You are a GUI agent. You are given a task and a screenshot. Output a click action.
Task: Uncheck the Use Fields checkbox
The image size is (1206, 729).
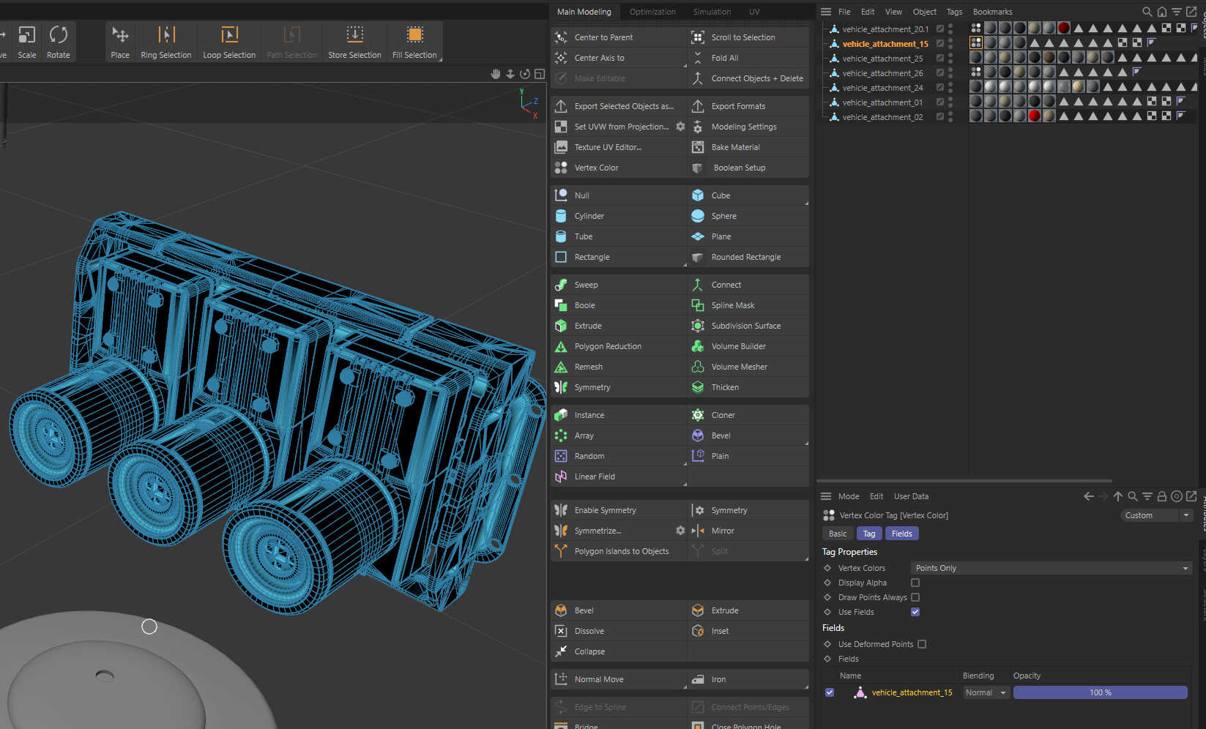pos(915,612)
